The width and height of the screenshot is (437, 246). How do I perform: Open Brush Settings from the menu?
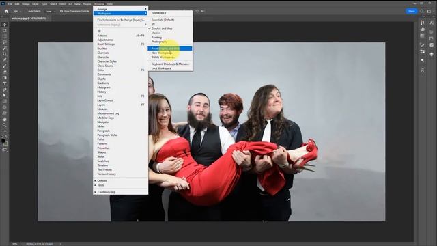point(120,44)
